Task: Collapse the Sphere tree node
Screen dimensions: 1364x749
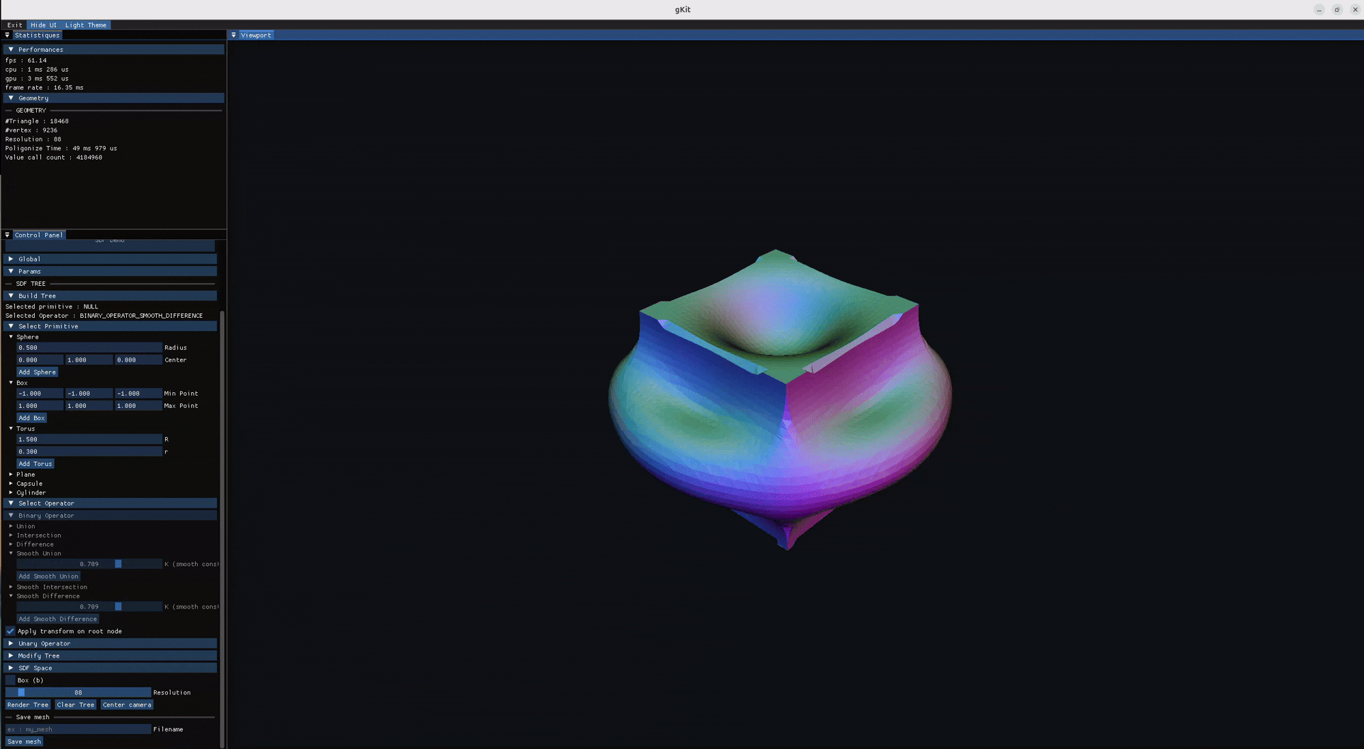Action: [x=11, y=337]
